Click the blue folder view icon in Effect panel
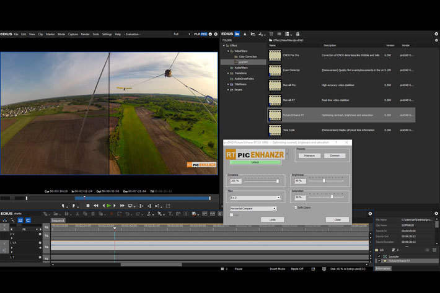The width and height of the screenshot is (440, 293). pos(237,34)
